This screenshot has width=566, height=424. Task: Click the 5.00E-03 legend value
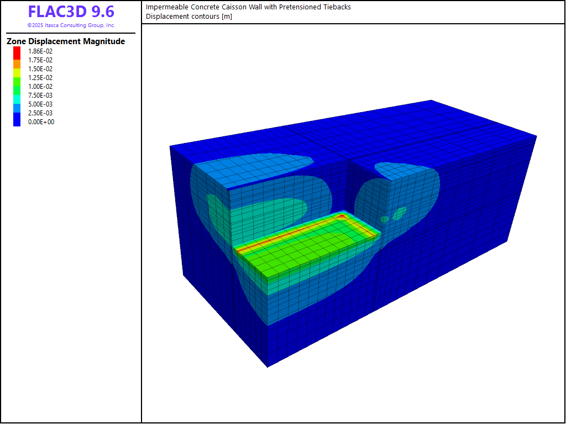coord(40,104)
